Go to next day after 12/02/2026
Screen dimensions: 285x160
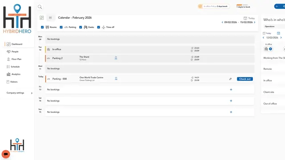281,38
